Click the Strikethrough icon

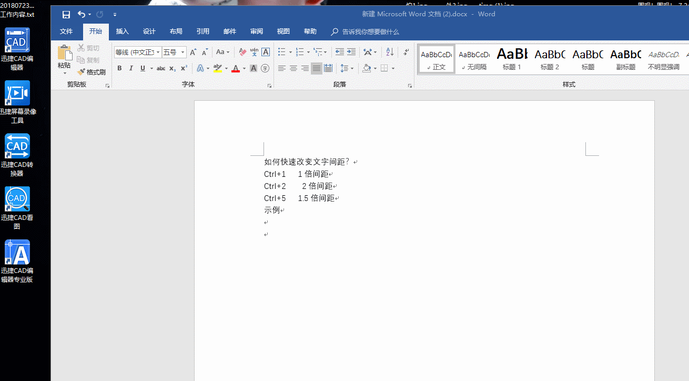point(160,68)
